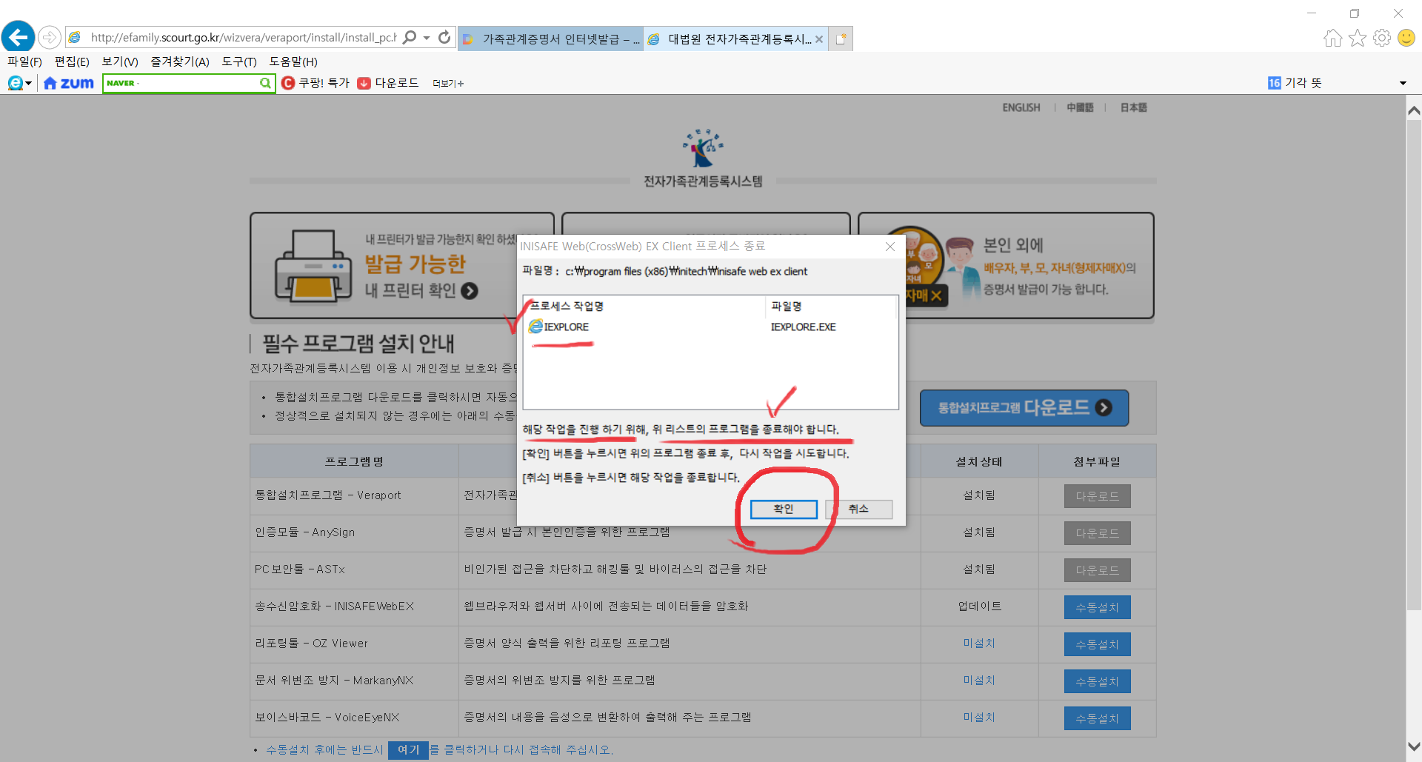Click 다운로드 button for ASTx row
Screen dimensions: 1422x762
pos(1098,570)
